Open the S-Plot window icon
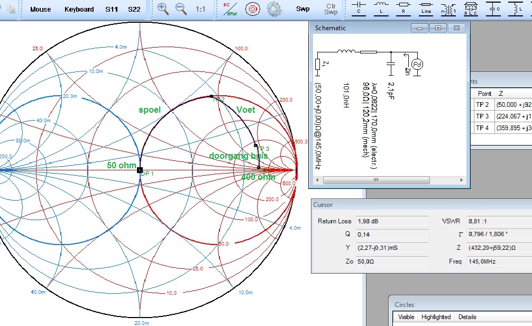The height and width of the screenshot is (326, 532). pos(229,9)
